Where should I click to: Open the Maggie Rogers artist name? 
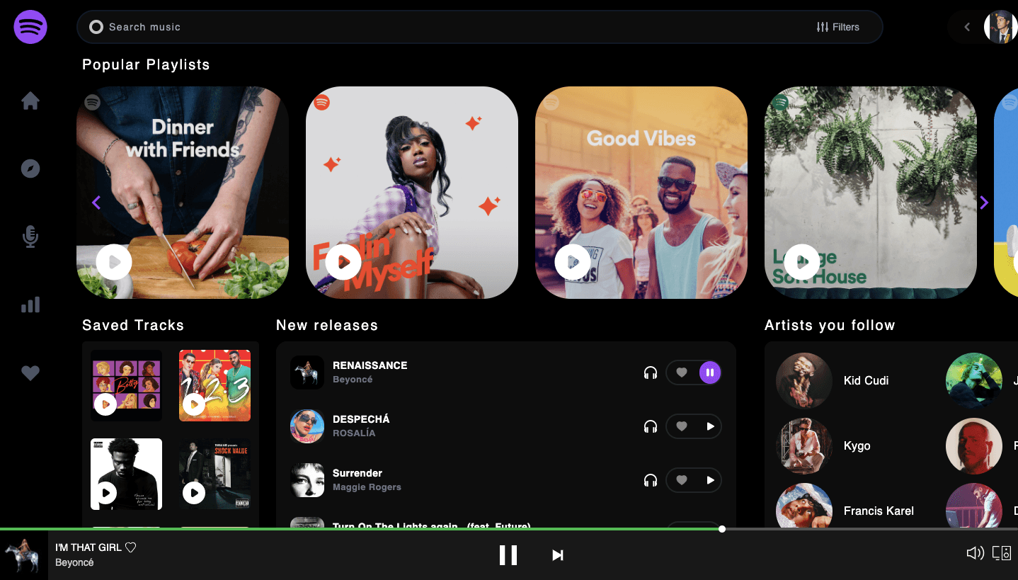[x=367, y=487]
